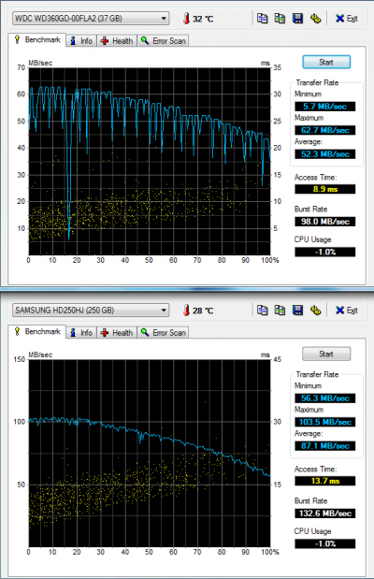374x579 pixels.
Task: Select Info tab in WDC window
Action: pos(81,41)
